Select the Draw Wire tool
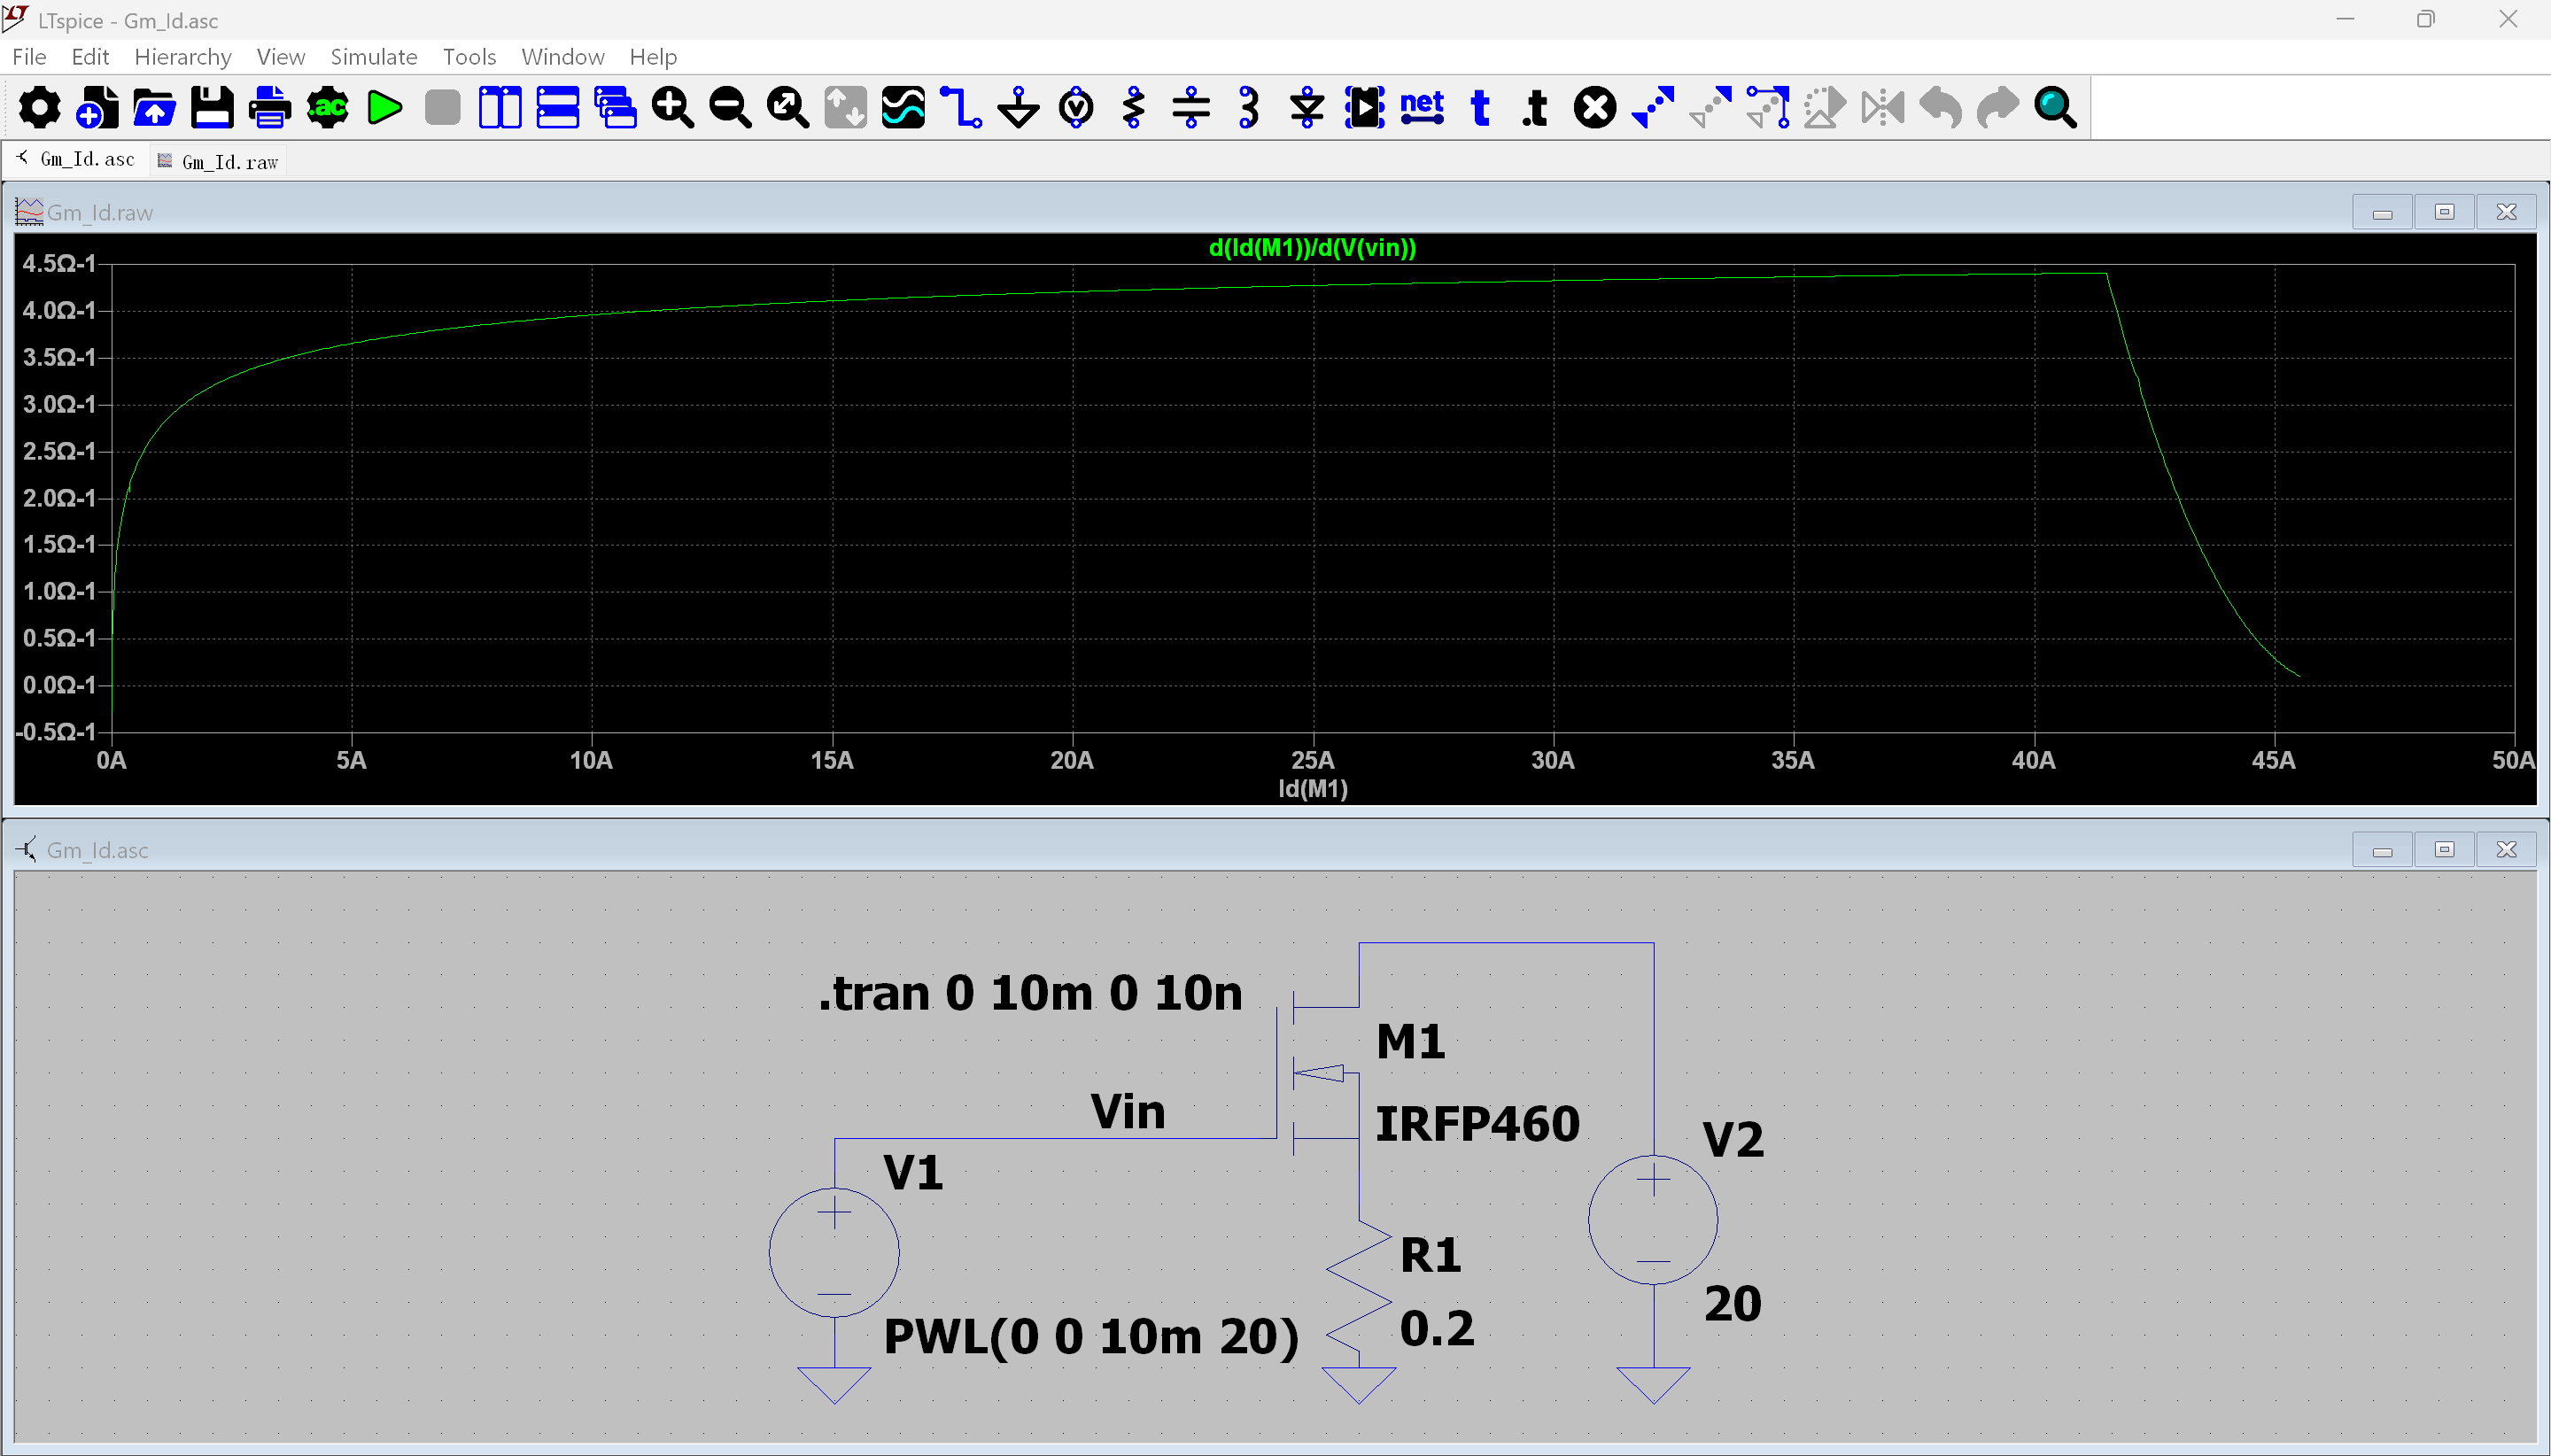The height and width of the screenshot is (1456, 2551). coord(961,107)
